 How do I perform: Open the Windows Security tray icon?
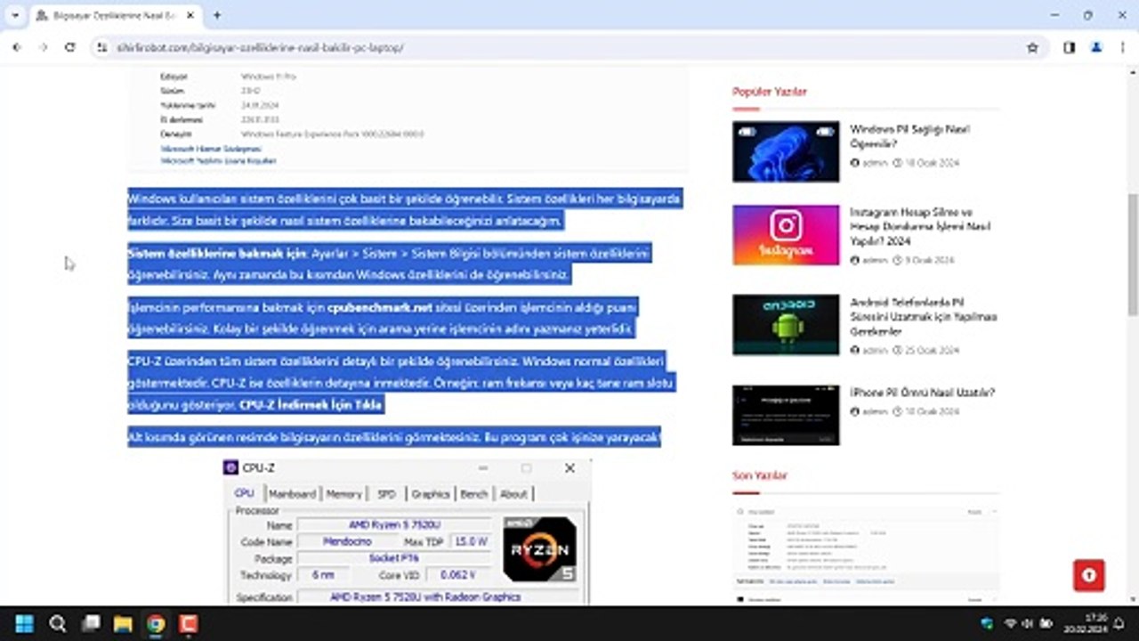(x=987, y=623)
